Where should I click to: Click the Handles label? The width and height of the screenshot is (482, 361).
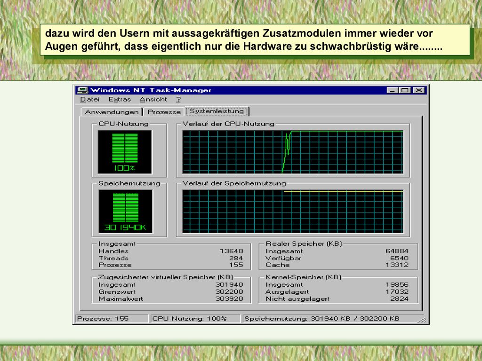point(113,251)
